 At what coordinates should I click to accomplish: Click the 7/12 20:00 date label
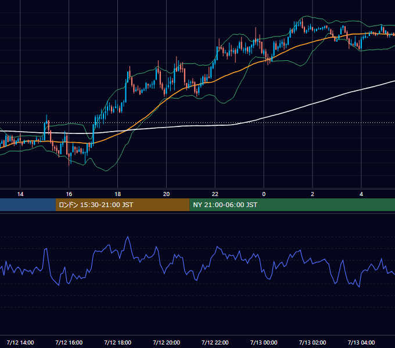click(166, 342)
